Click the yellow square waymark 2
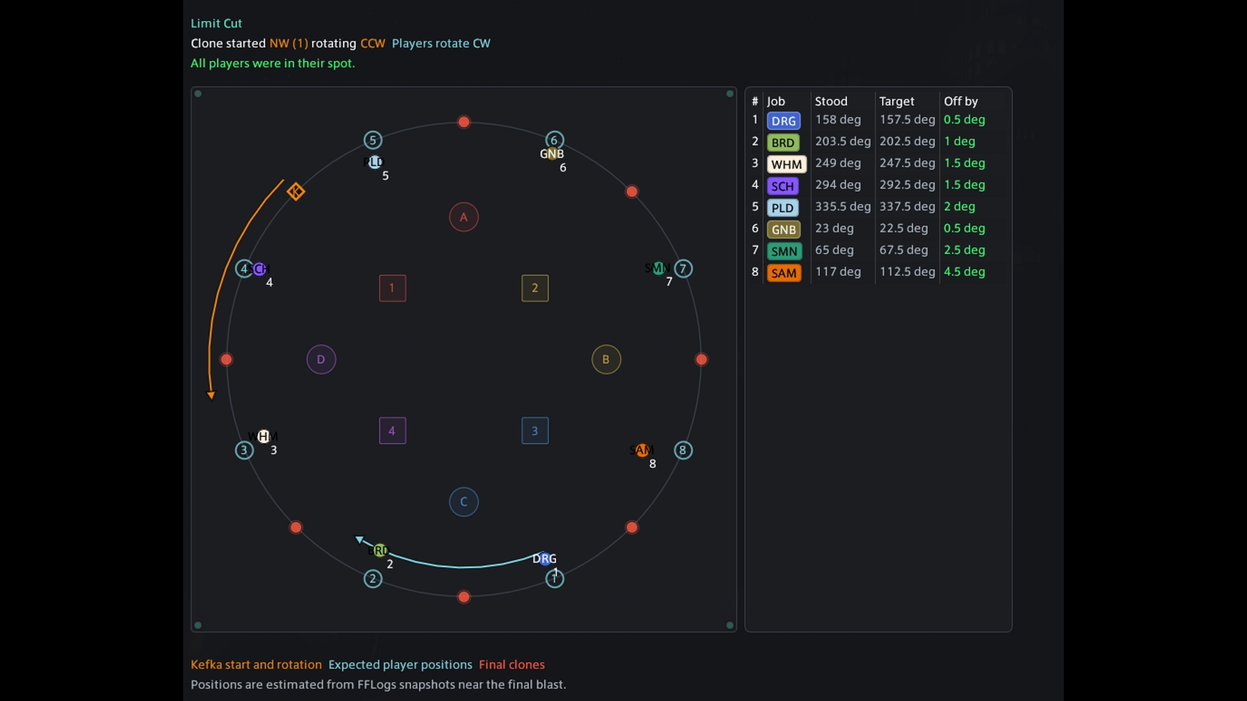Viewport: 1247px width, 701px height. pyautogui.click(x=535, y=288)
